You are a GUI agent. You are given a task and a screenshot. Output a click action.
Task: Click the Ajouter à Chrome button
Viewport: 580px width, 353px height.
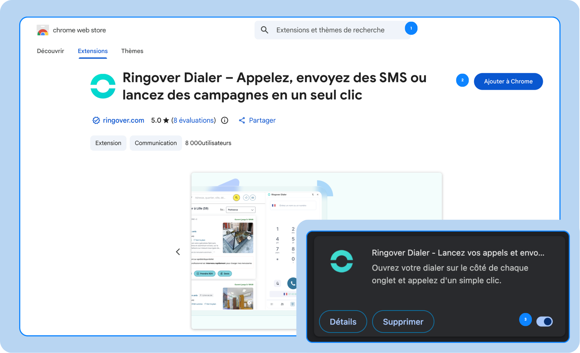tap(508, 81)
